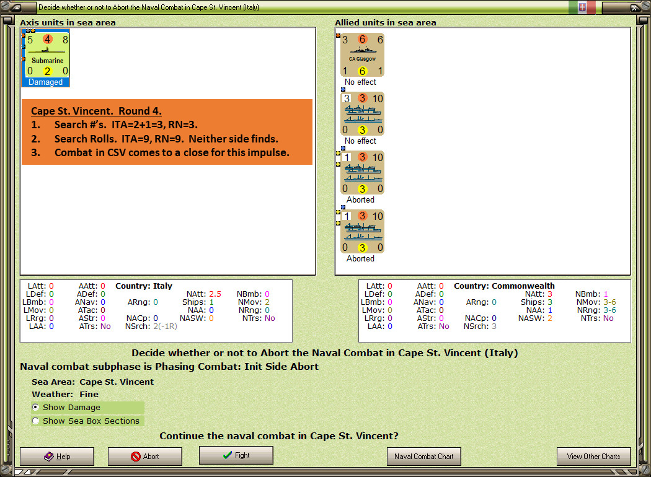
Task: Click the Commonwealth NASW value 2
Action: (550, 318)
